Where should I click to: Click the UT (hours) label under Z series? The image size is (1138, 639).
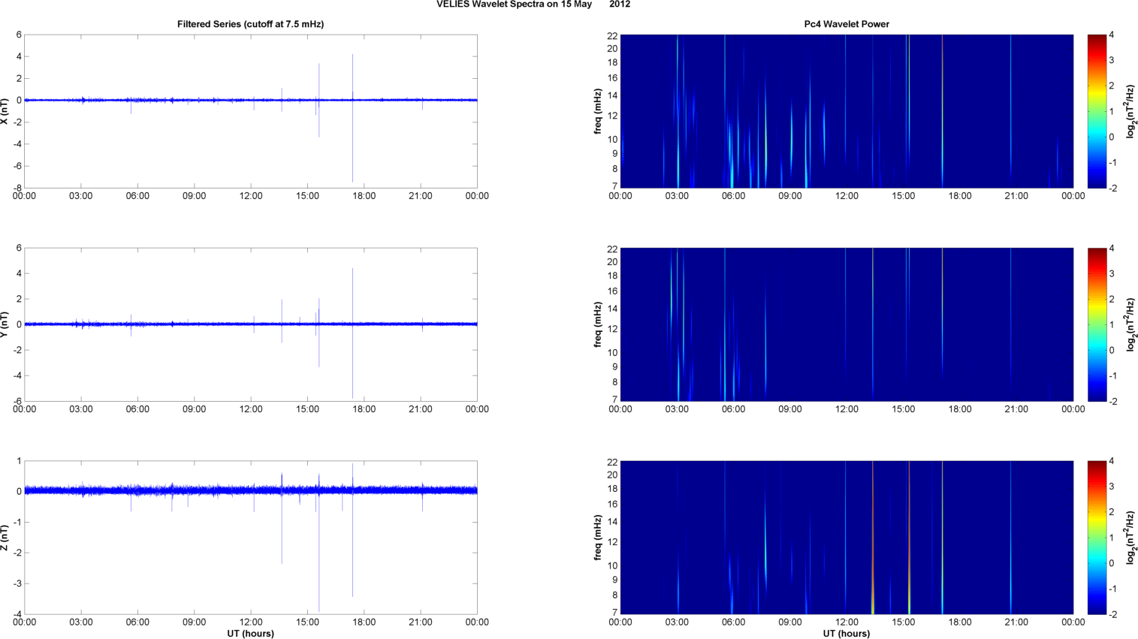click(250, 633)
